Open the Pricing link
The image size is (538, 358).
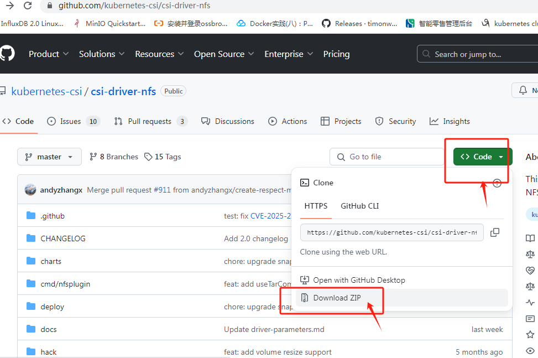pyautogui.click(x=336, y=54)
